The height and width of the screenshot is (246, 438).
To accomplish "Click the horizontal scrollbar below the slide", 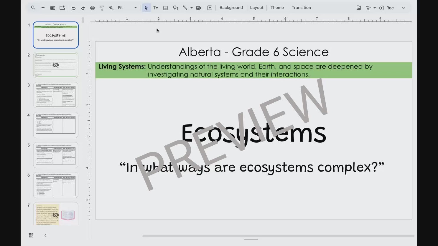I will point(278,236).
